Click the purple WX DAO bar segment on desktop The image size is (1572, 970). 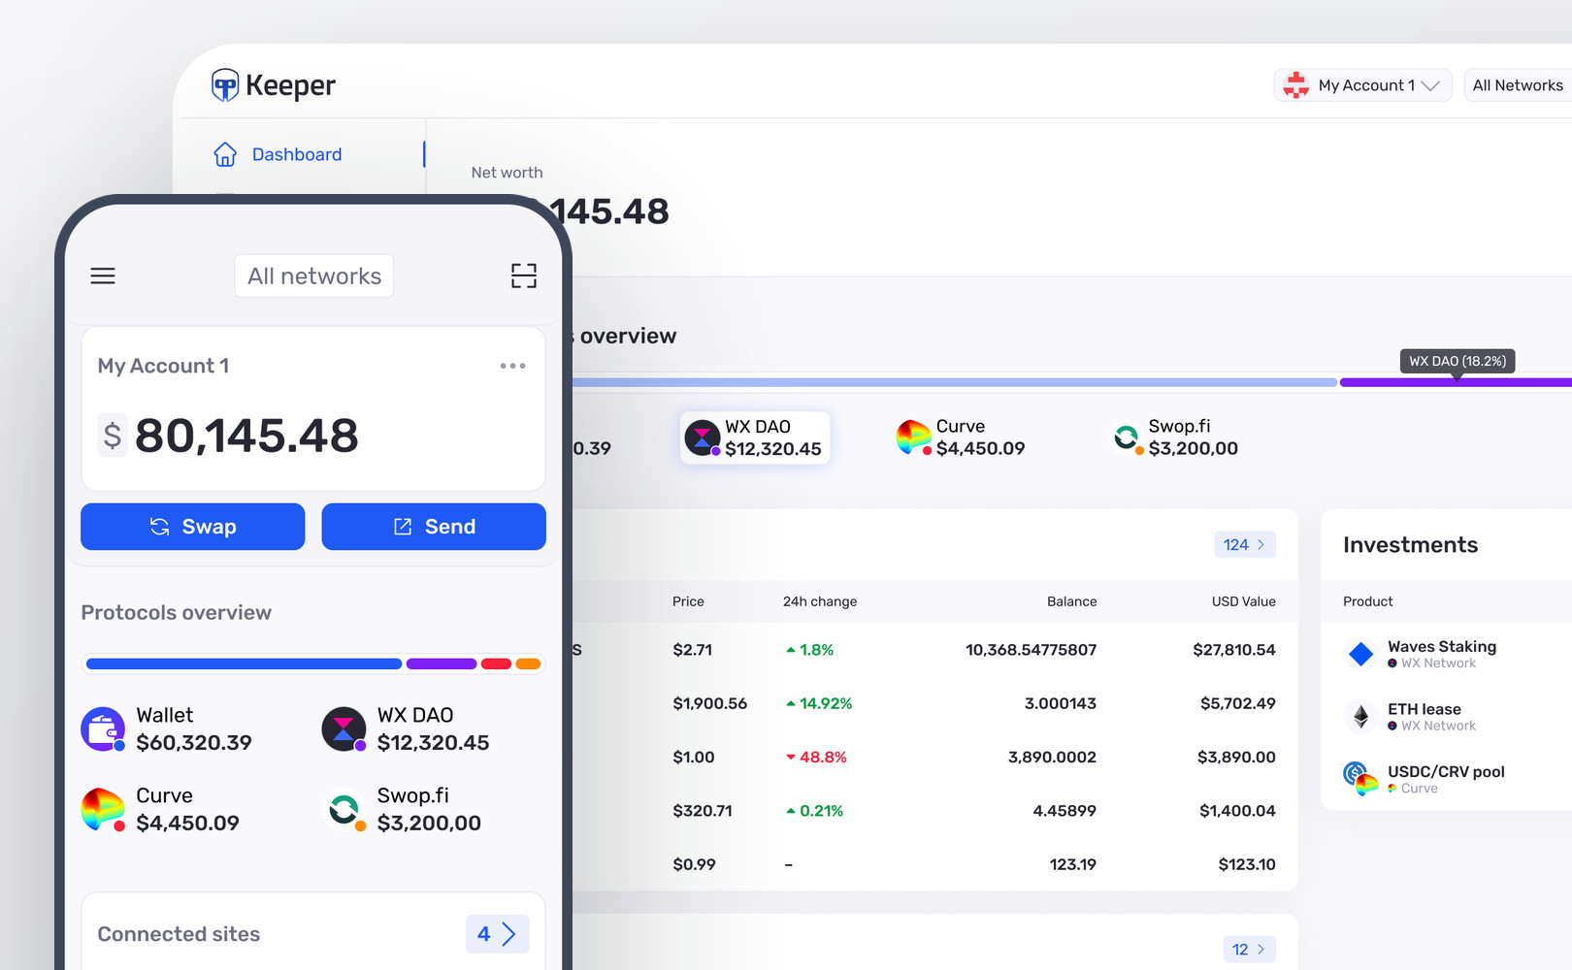(1456, 382)
